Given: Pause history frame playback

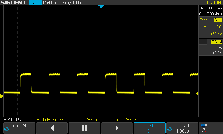Looking at the screenshot, I should (84, 128).
